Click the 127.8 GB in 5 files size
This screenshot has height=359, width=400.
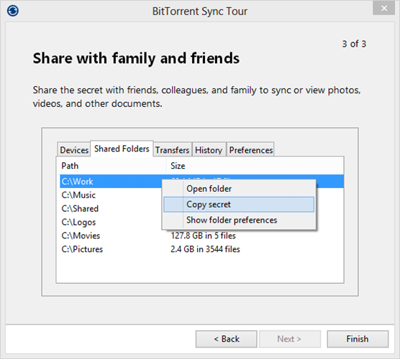(204, 236)
